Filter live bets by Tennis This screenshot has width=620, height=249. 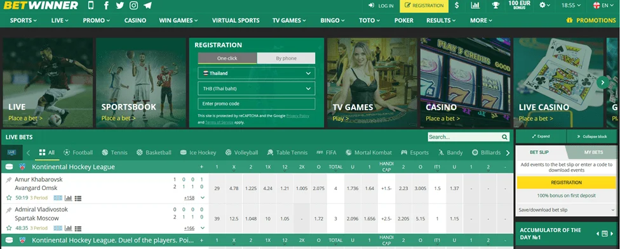(x=115, y=152)
